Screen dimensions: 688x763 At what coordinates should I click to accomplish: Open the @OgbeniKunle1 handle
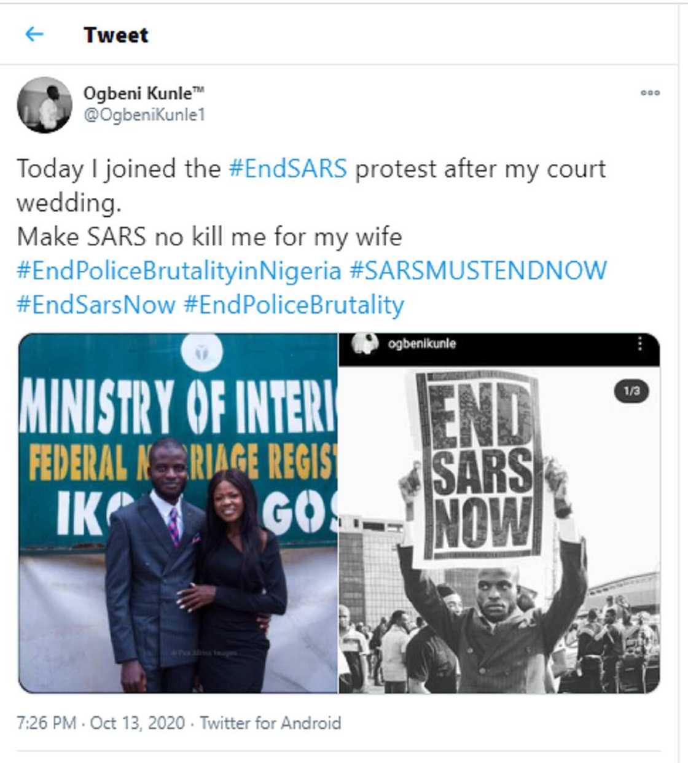click(144, 115)
